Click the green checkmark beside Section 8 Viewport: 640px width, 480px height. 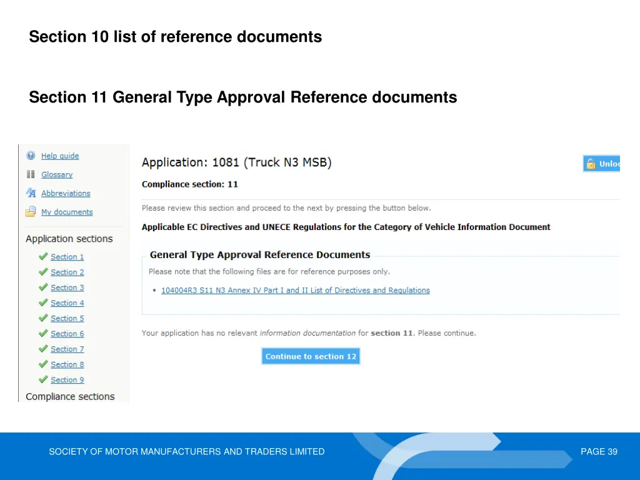coord(43,364)
